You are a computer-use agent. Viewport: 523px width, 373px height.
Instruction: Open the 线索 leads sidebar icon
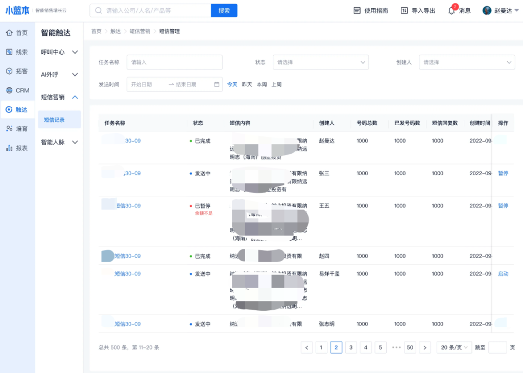(9, 52)
